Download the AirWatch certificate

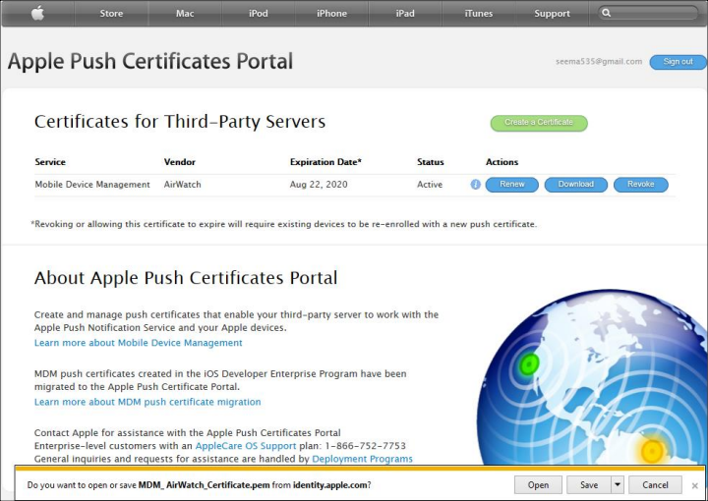pos(575,185)
